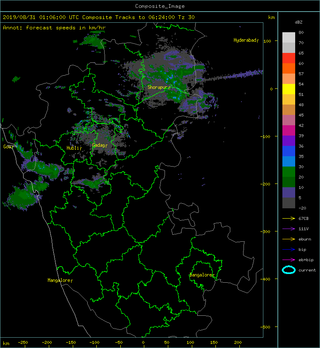The height and width of the screenshot is (348, 320).
Task: Click the 'km' unit label at top right
Action: [271, 17]
